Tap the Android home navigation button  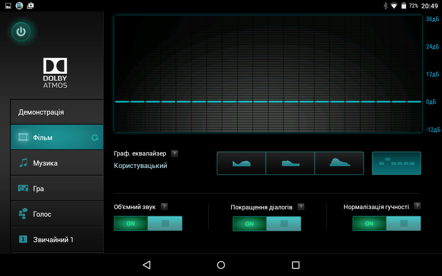(x=221, y=265)
